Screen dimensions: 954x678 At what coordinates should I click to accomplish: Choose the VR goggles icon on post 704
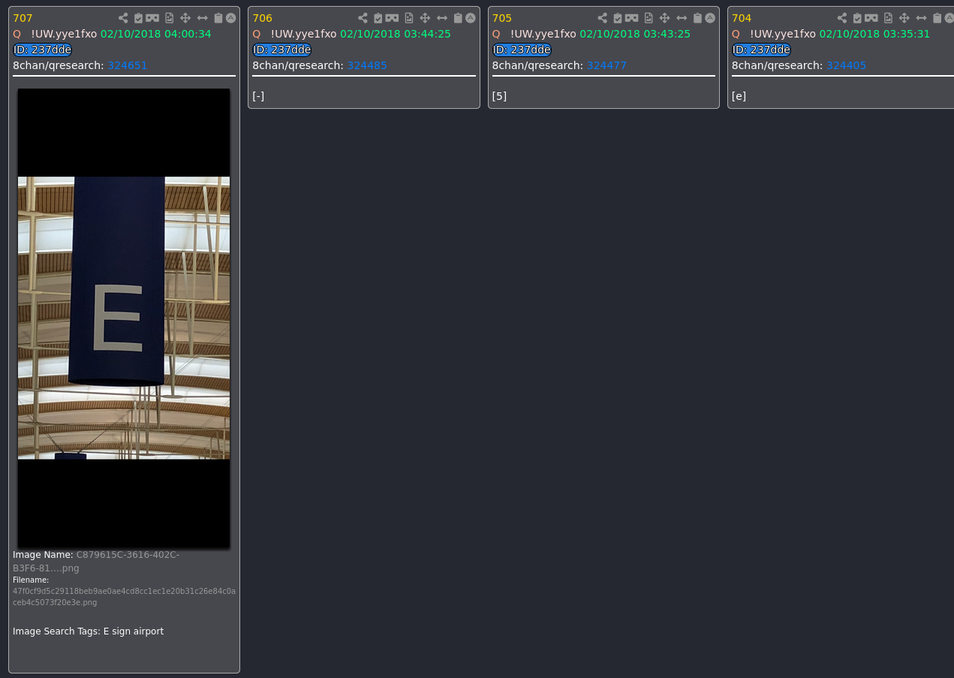pyautogui.click(x=871, y=18)
